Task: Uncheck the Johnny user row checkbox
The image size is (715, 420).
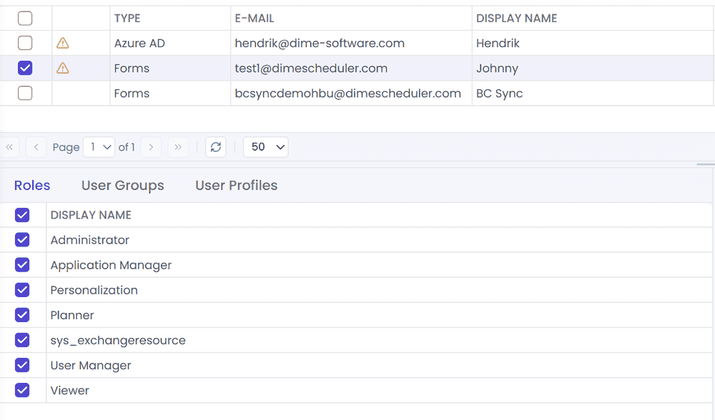Action: [25, 69]
